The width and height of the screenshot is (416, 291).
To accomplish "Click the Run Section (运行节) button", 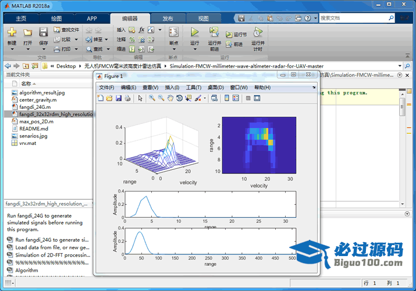I will [237, 35].
